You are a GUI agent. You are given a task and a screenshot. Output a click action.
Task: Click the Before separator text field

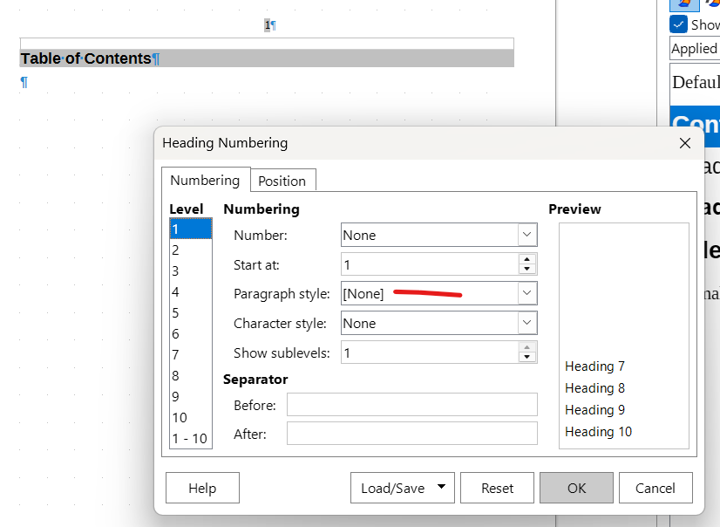click(x=411, y=405)
